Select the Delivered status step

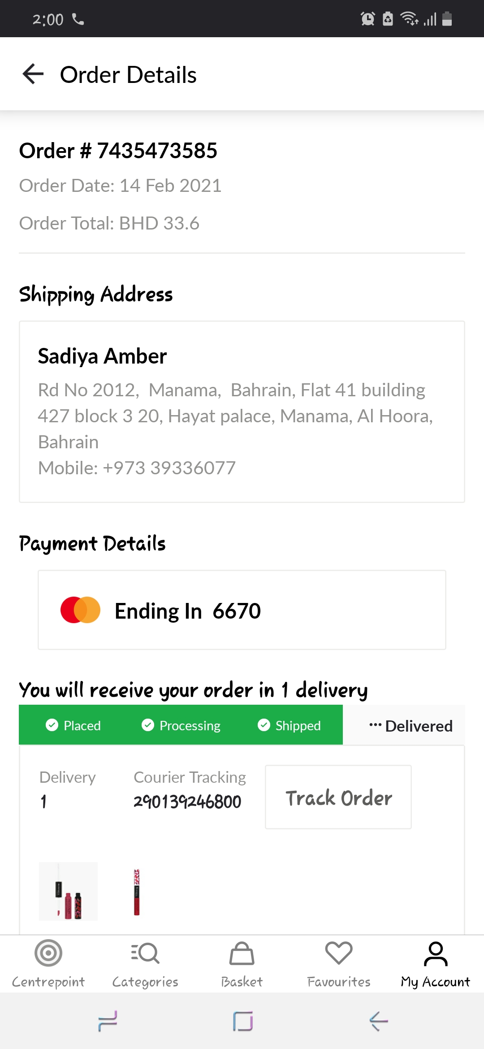(x=411, y=726)
